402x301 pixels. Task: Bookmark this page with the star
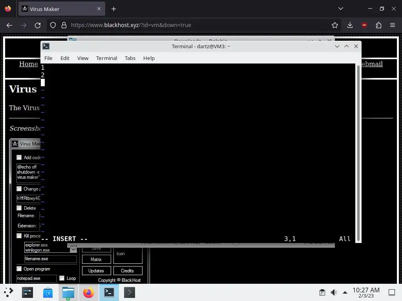[334, 25]
